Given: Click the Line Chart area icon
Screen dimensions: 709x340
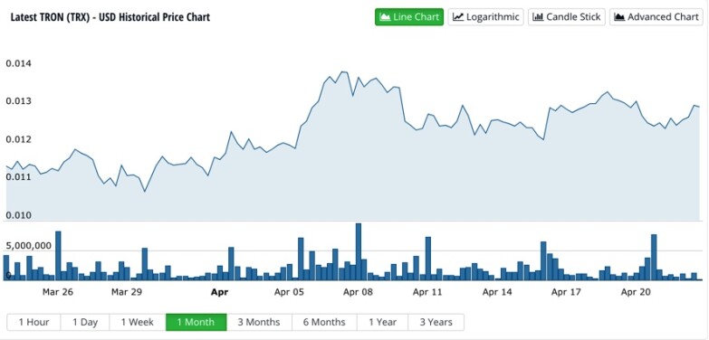Looking at the screenshot, I should click(x=385, y=17).
